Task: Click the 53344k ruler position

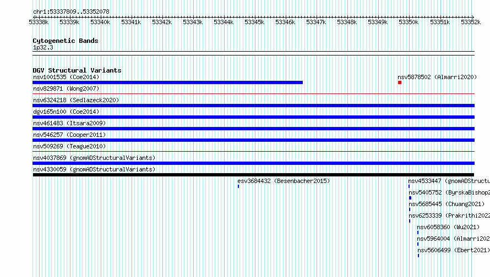Action: pyautogui.click(x=224, y=22)
